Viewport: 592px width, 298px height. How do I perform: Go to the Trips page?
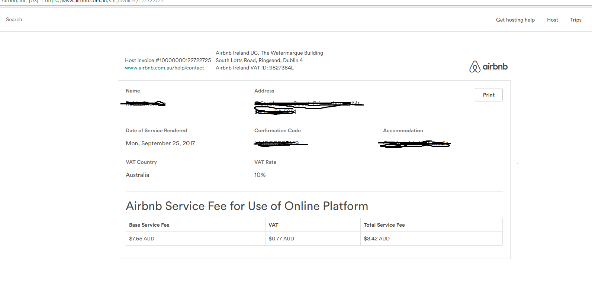click(x=575, y=20)
